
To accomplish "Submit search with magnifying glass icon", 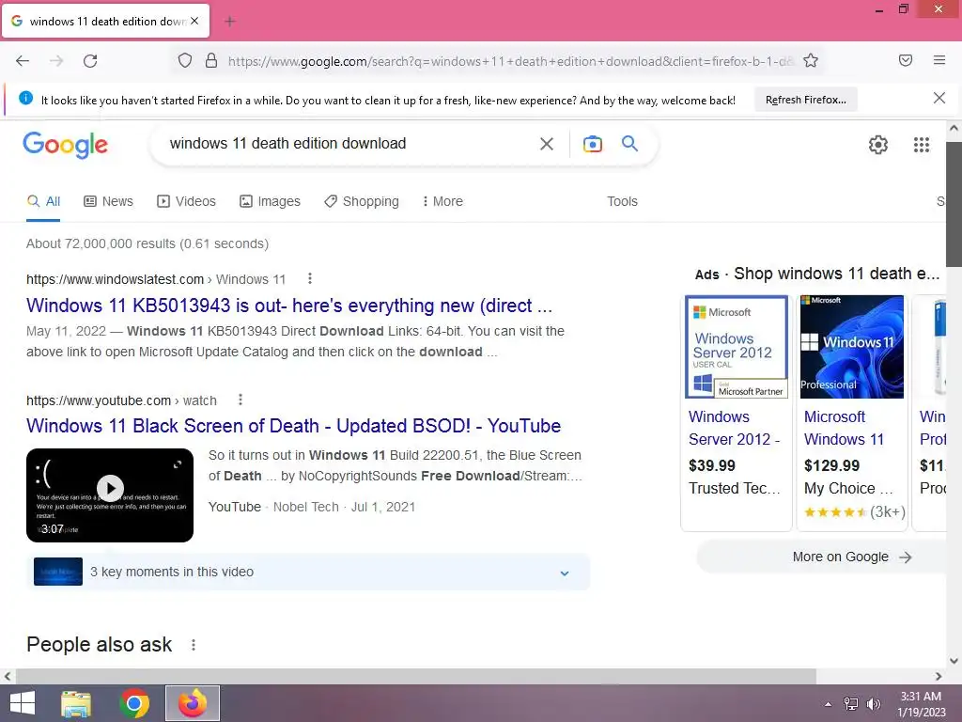I will point(629,144).
